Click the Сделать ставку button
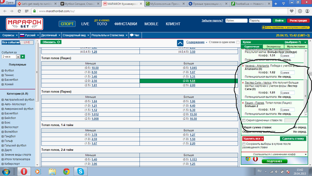312x176 pixels. (x=293, y=138)
